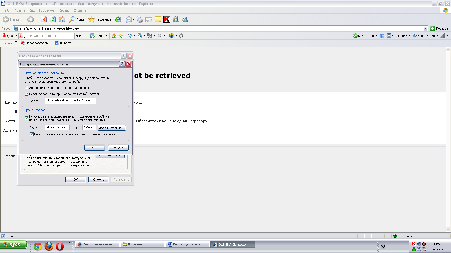Screen dimensions: 451x253
Task: Click the proxy Порт field showing 19997
Action: click(x=89, y=127)
